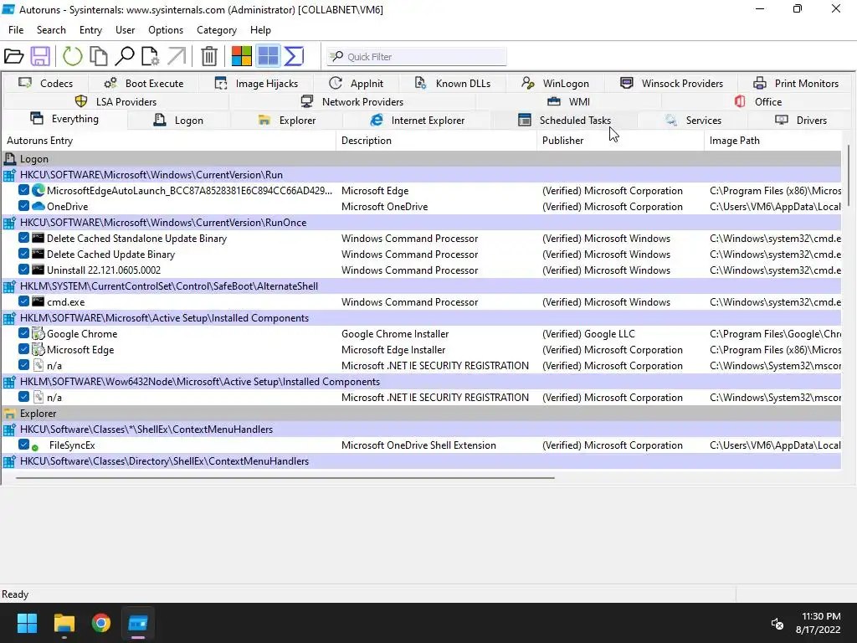Click the vertical scrollbar thumb at right
Screen dimensions: 857x643
point(848,176)
